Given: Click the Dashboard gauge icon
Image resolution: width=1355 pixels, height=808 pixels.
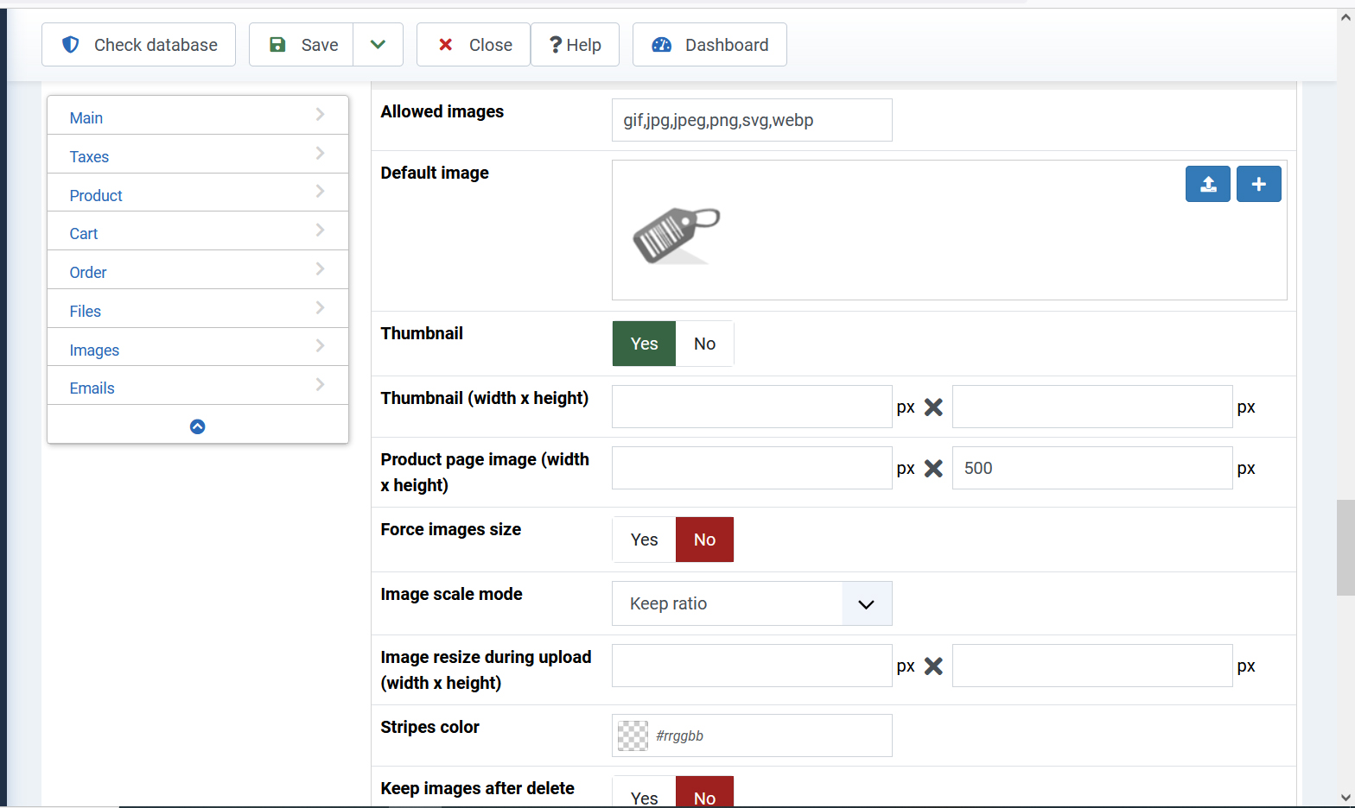Looking at the screenshot, I should 662,45.
